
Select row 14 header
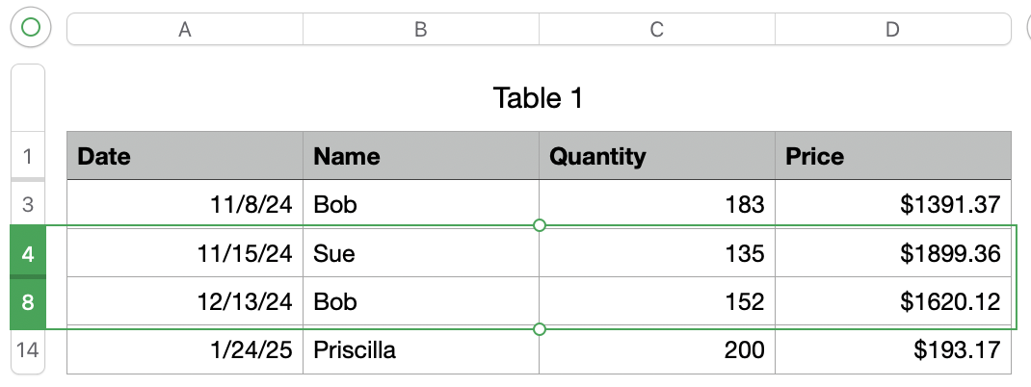[x=27, y=350]
